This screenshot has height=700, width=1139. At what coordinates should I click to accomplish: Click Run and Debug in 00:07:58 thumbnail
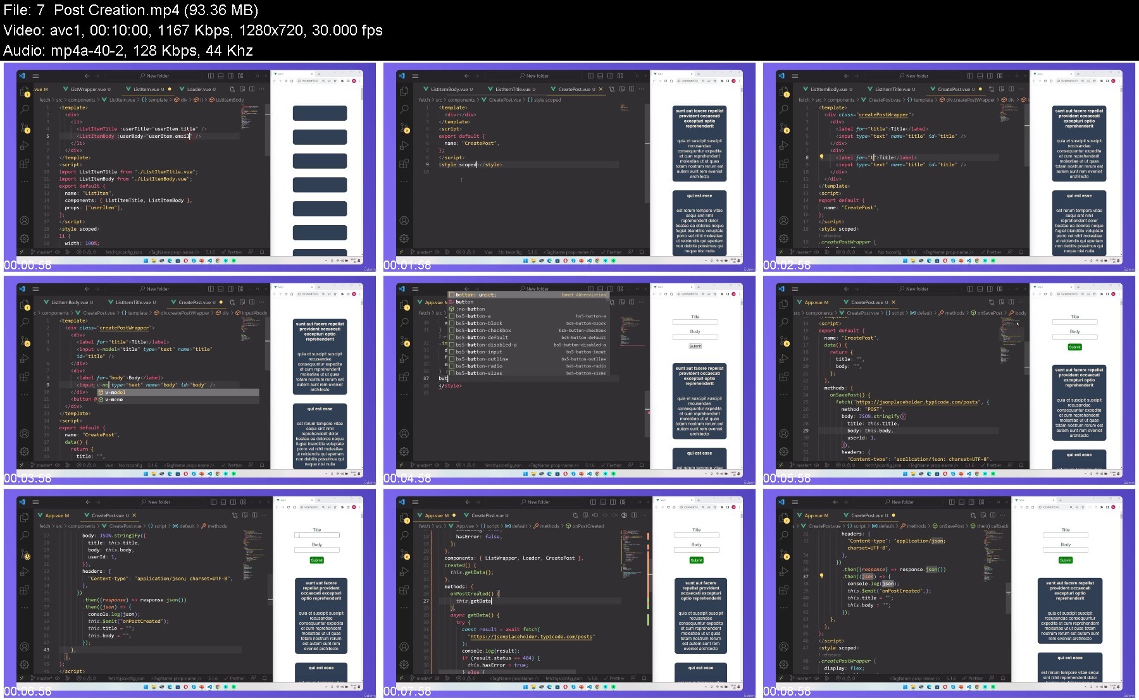[x=404, y=572]
